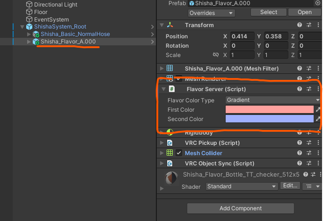Open Transform help reference
Viewport: 323px width, 221px height.
[x=300, y=25]
